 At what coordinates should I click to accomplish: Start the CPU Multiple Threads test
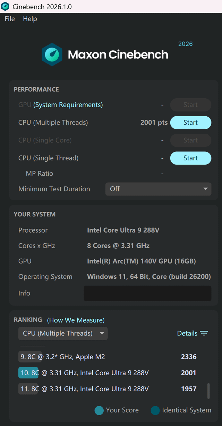(x=190, y=123)
